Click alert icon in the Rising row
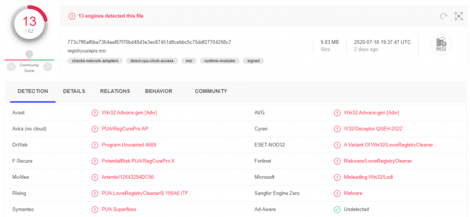The height and width of the screenshot is (217, 470). [95, 193]
